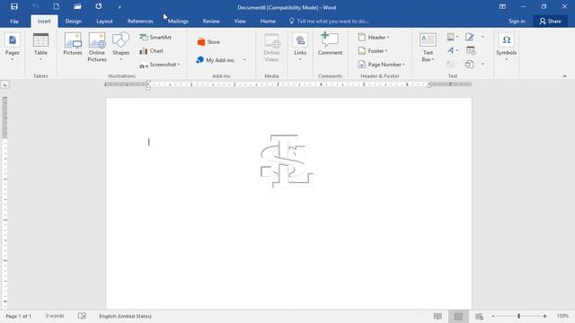Screen dimensions: 575x323
Task: Expand My Add-ins dropdown arrow
Action: (244, 60)
